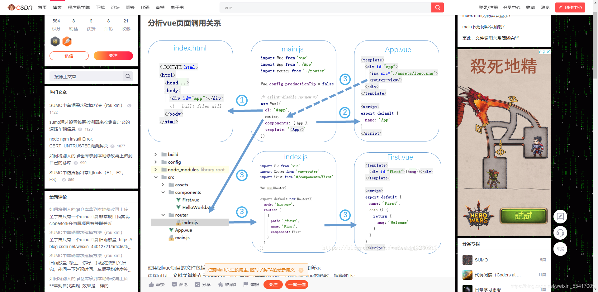Close the advertisement with the X icon

pos(548,52)
